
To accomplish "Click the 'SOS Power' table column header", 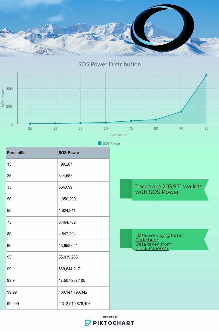I will pyautogui.click(x=69, y=153).
